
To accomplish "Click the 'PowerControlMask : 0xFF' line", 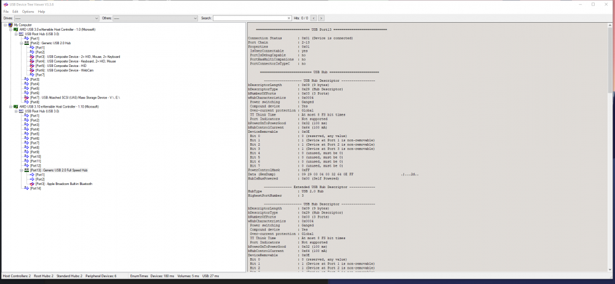I will coord(279,170).
